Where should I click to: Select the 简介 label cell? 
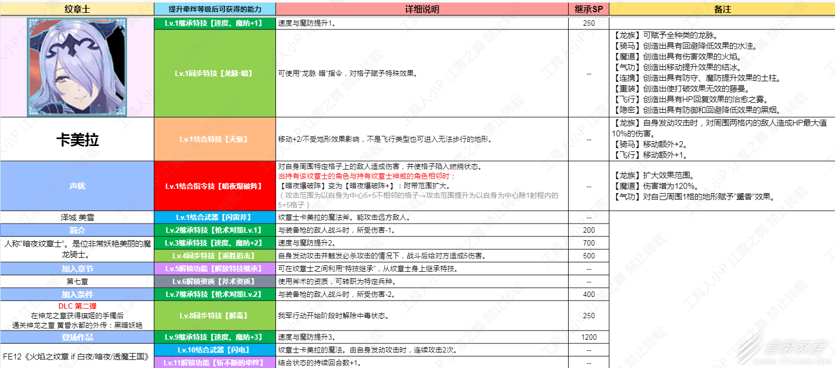coord(77,230)
